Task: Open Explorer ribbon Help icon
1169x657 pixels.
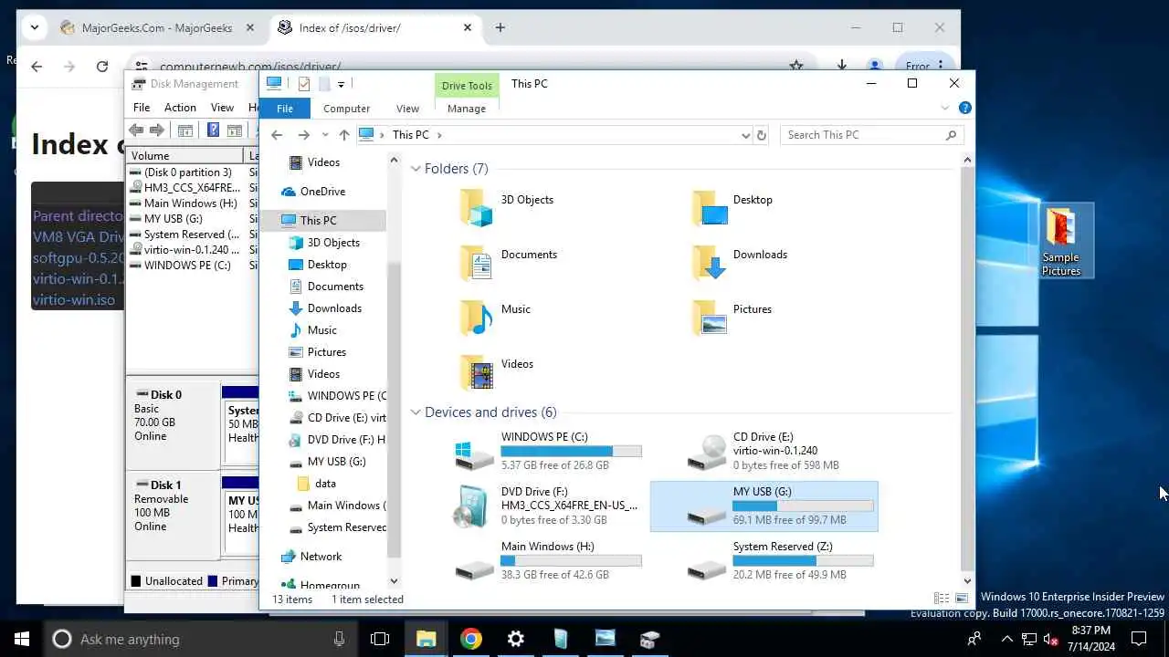Action: pyautogui.click(x=965, y=108)
